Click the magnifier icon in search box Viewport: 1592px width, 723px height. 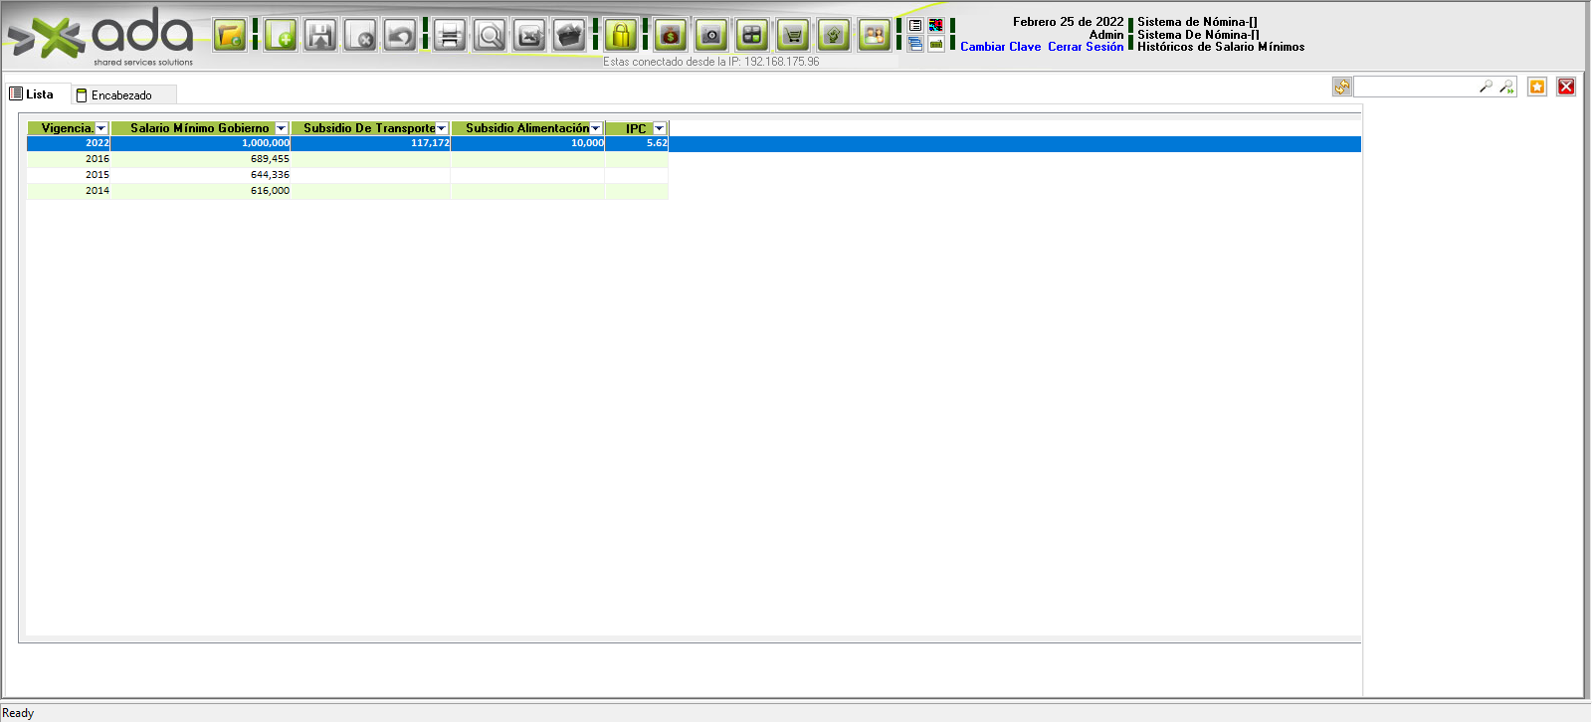click(x=1486, y=87)
